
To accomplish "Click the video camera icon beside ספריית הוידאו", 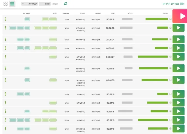I will (182, 4).
